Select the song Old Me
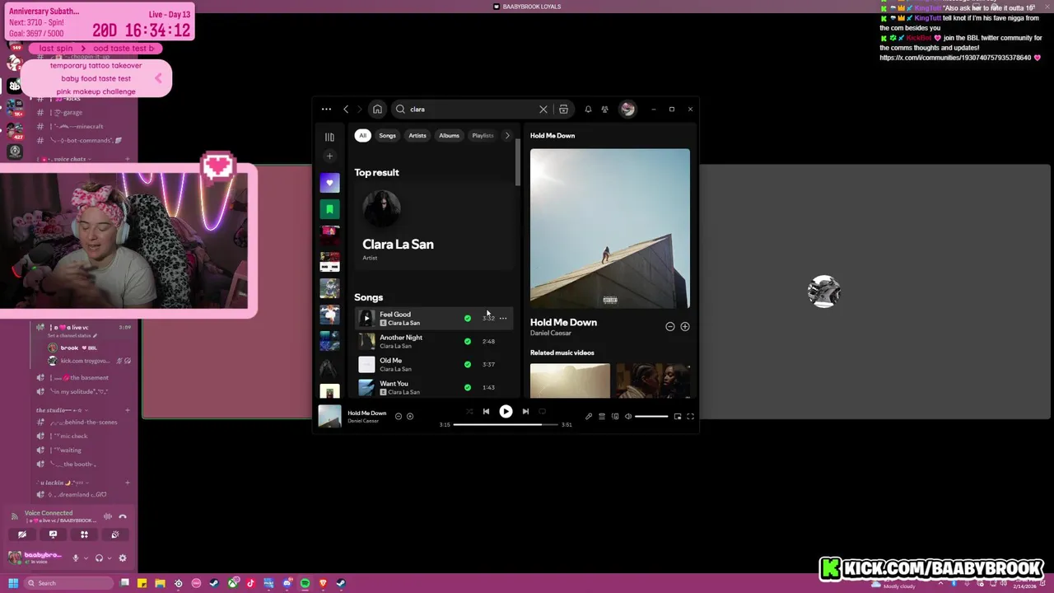The image size is (1054, 593). (x=434, y=364)
